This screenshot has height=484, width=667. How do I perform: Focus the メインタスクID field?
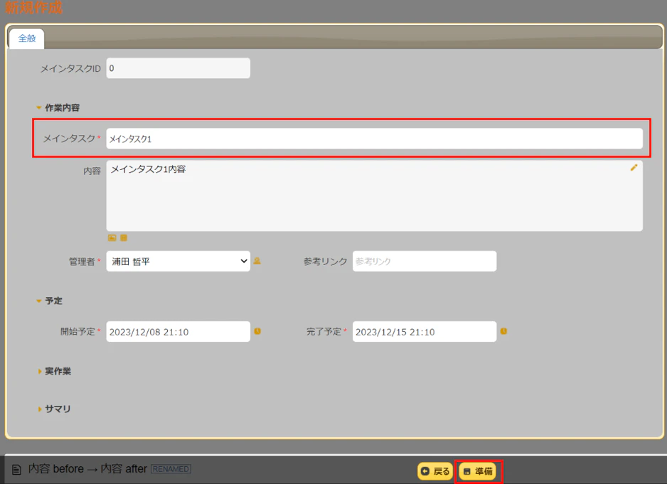coord(178,68)
